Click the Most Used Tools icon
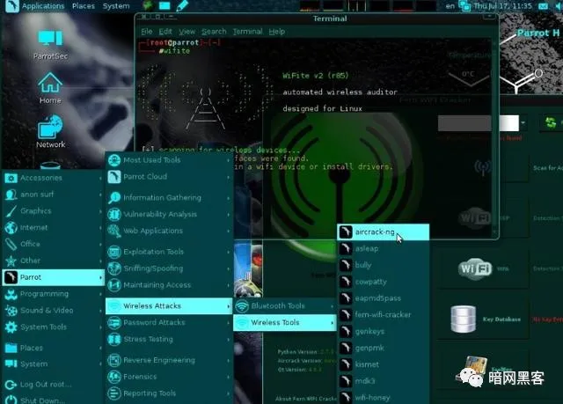Viewport: 563px width, 404px height. point(114,160)
